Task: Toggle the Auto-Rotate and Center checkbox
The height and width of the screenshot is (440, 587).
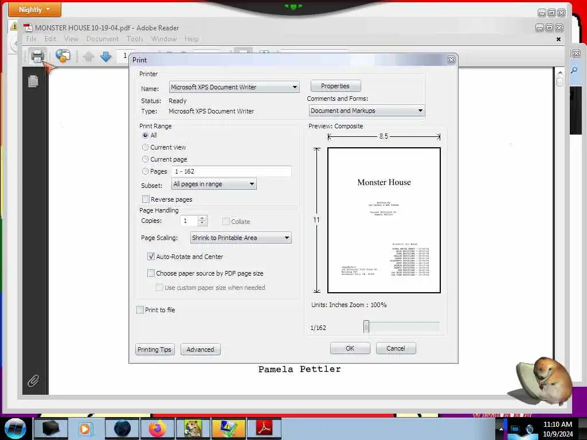Action: coord(151,257)
